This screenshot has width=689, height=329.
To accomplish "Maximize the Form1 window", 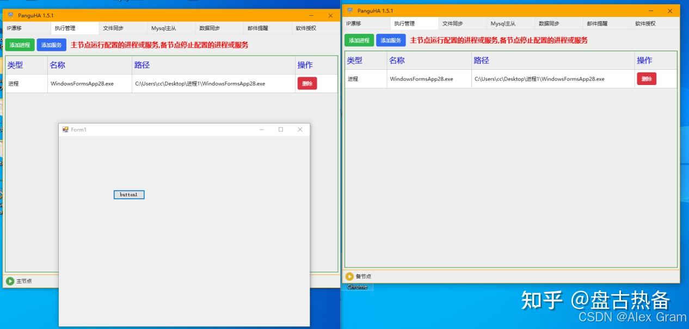I will pos(281,130).
